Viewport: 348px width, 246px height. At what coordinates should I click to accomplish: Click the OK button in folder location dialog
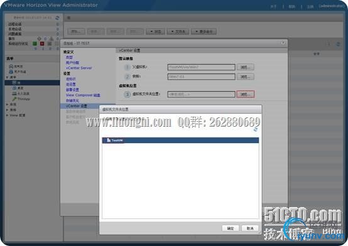[x=231, y=228]
